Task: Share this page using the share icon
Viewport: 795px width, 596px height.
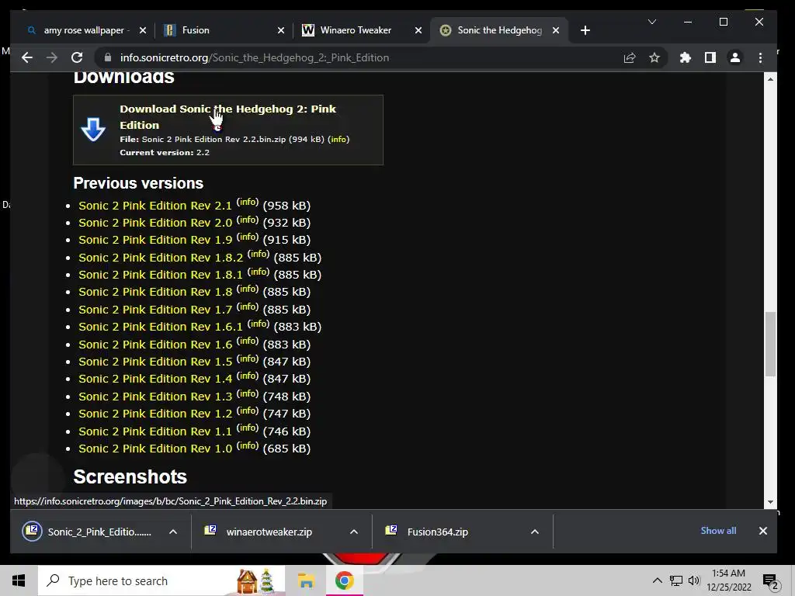Action: click(629, 57)
